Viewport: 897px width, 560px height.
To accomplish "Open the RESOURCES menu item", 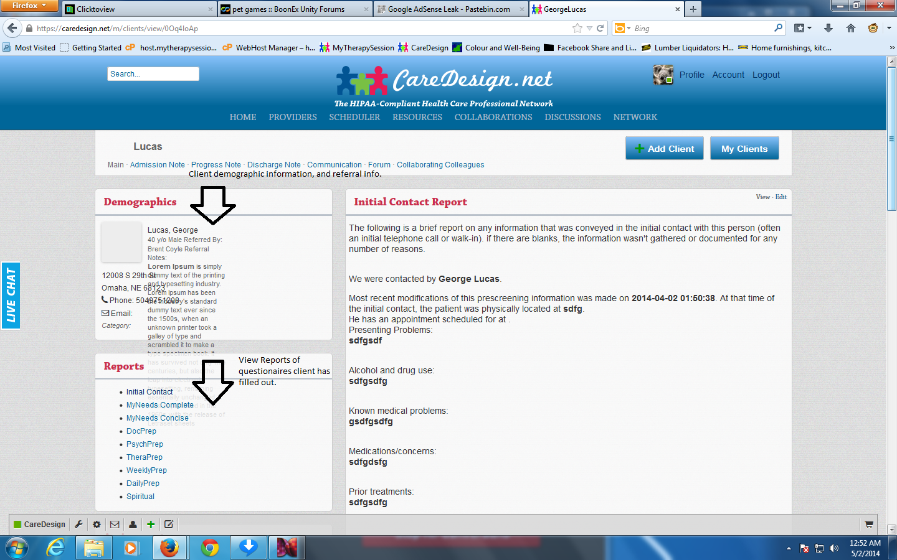I will pos(417,117).
